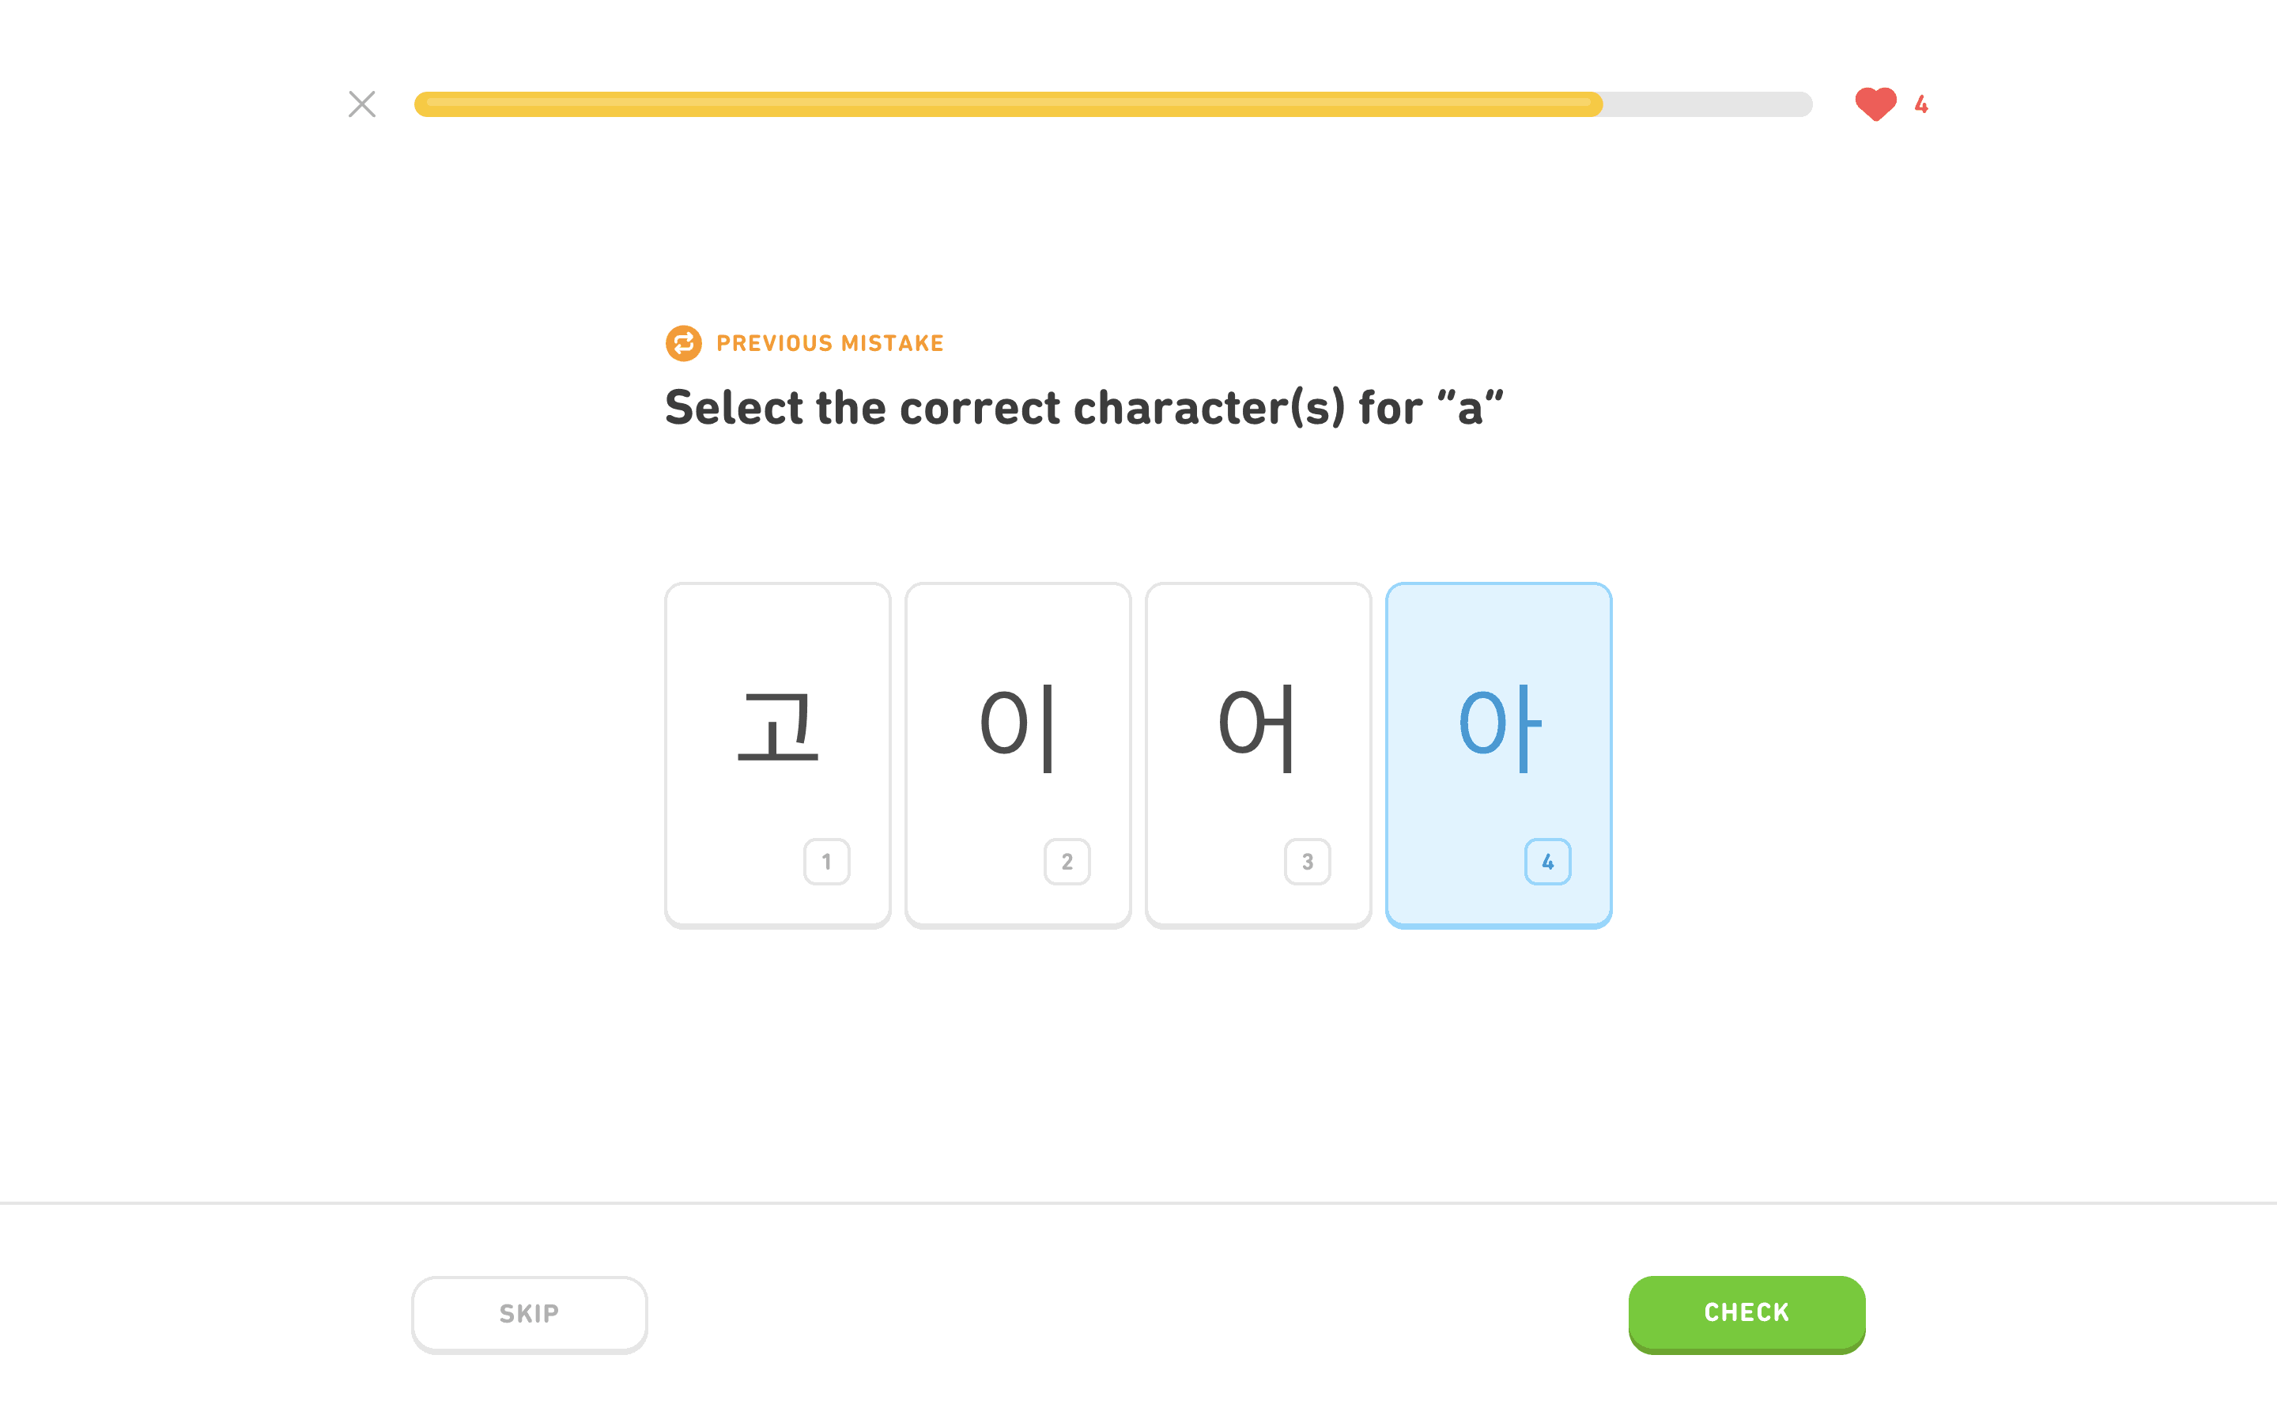Viewport: 2277px width, 1423px height.
Task: Click the keyboard shortcut 2 badge
Action: [1067, 861]
